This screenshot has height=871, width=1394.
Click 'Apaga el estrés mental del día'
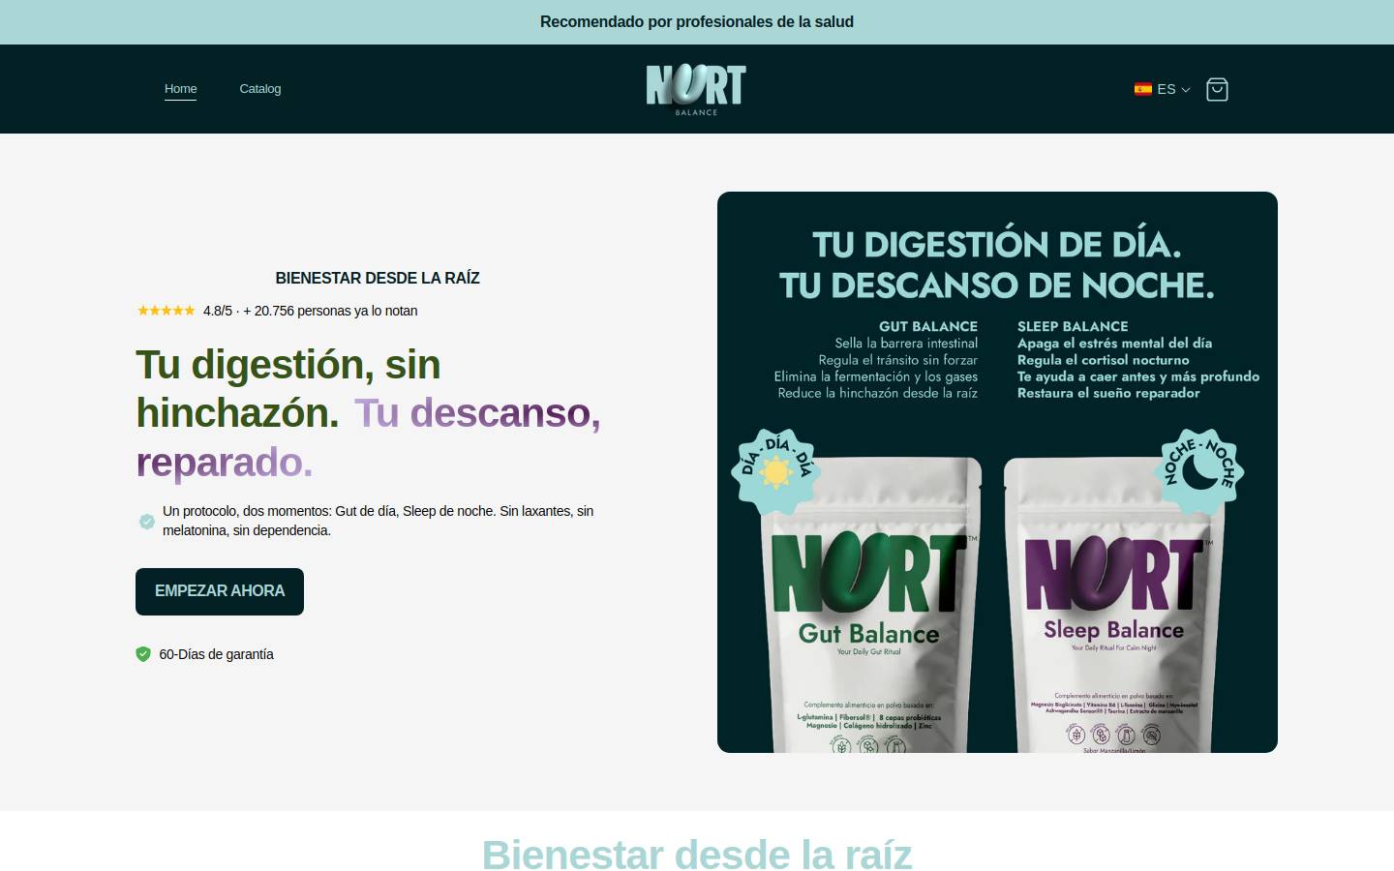point(1114,344)
